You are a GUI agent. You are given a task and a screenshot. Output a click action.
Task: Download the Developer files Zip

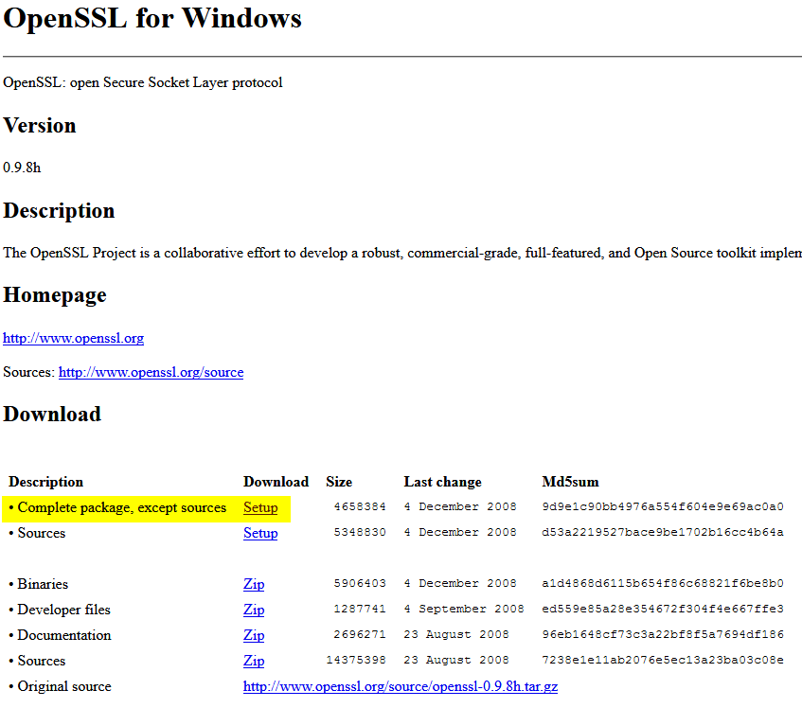click(x=253, y=610)
